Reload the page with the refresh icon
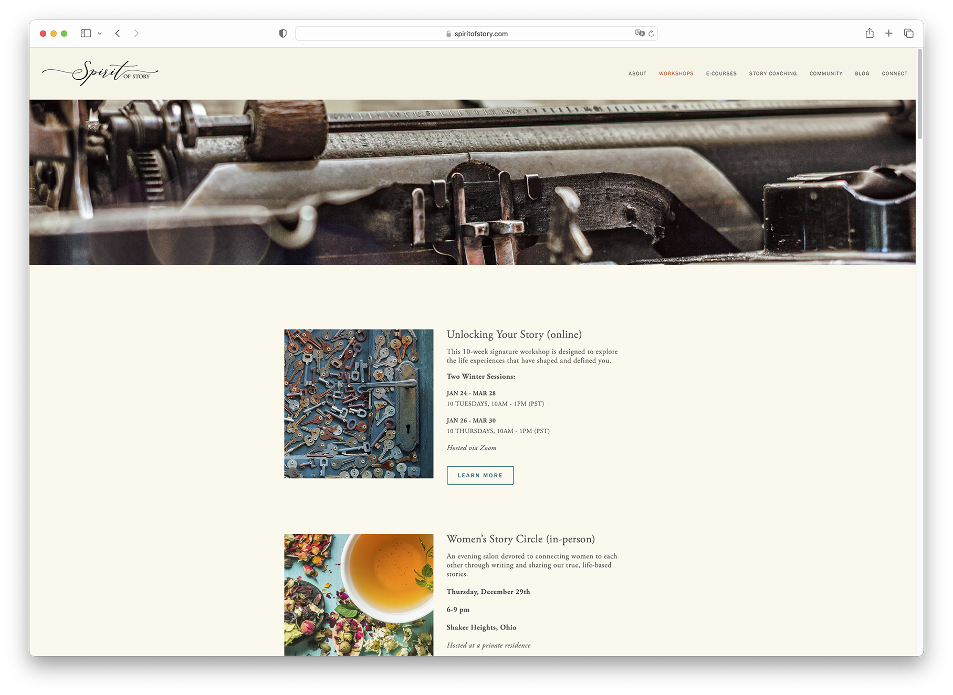953x695 pixels. (652, 34)
